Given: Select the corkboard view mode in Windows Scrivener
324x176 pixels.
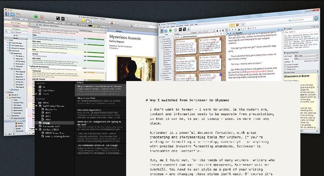Looking at the screenshot, I should pyautogui.click(x=238, y=25).
